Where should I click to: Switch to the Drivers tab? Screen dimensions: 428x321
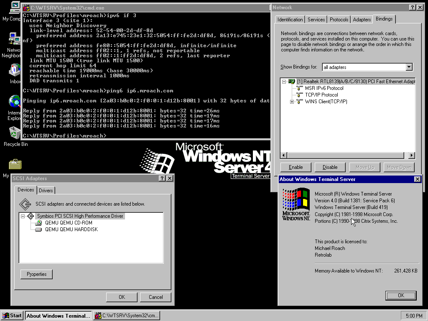point(46,191)
